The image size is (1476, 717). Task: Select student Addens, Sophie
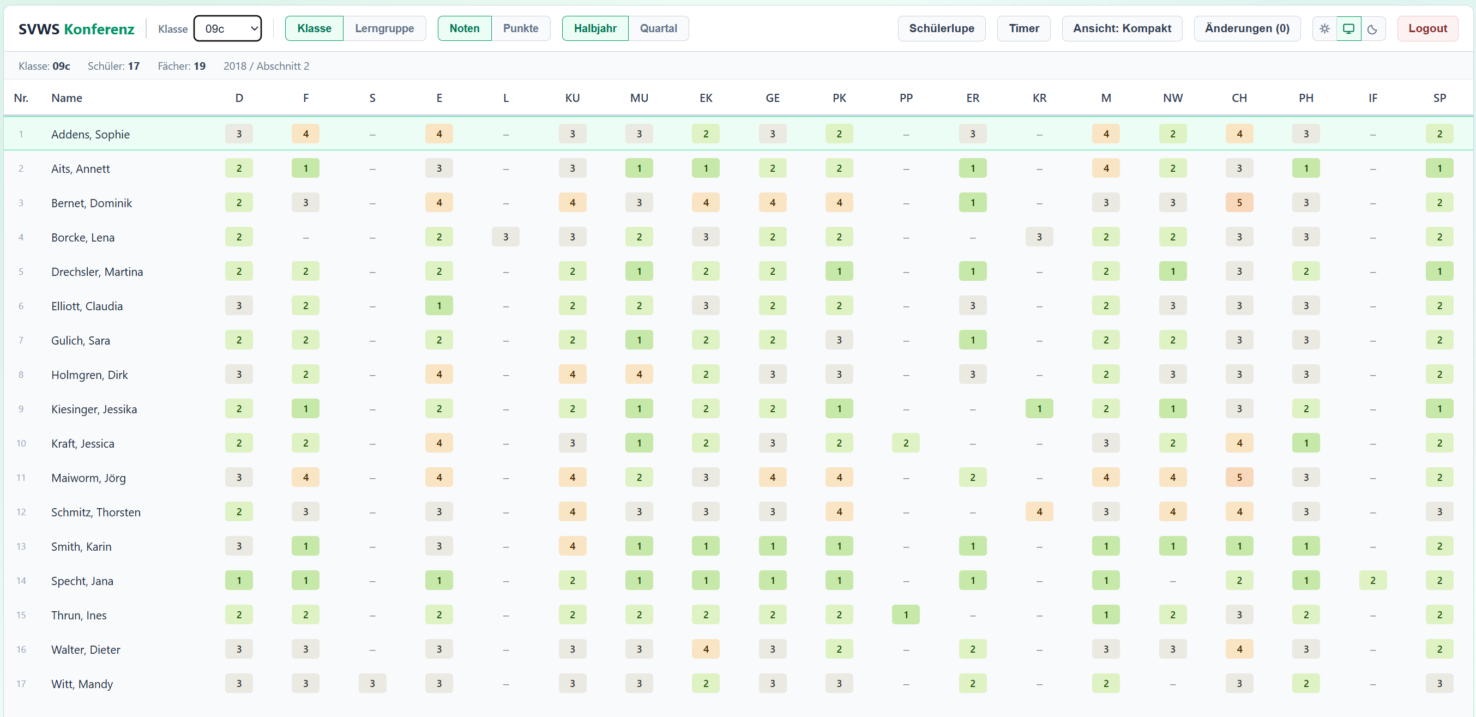[x=90, y=134]
